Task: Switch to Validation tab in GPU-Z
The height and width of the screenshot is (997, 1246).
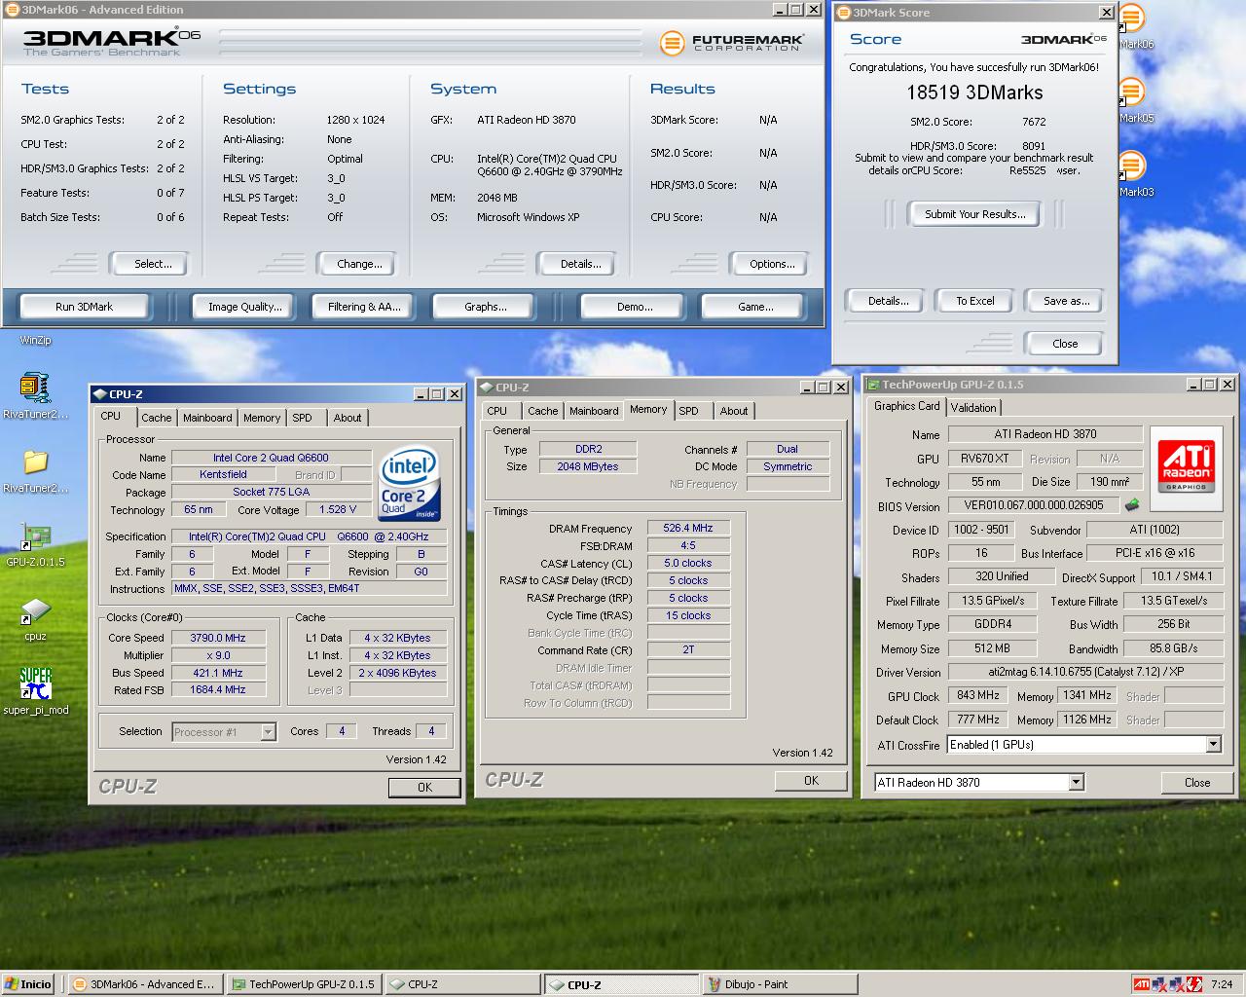Action: click(x=973, y=408)
